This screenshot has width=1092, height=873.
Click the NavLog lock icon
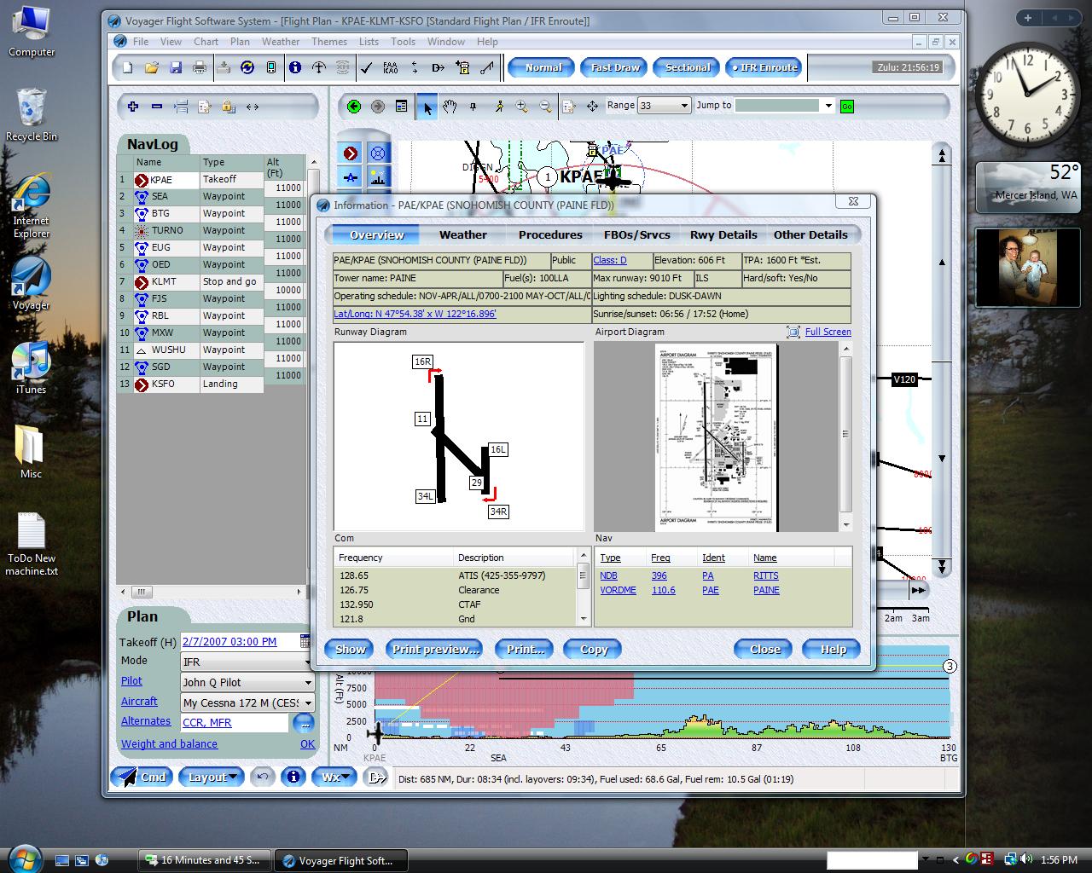(229, 107)
